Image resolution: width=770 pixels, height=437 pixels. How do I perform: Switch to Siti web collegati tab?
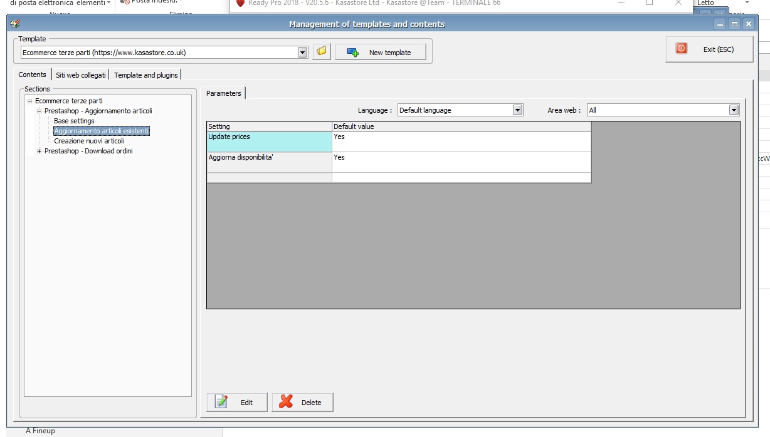point(81,75)
